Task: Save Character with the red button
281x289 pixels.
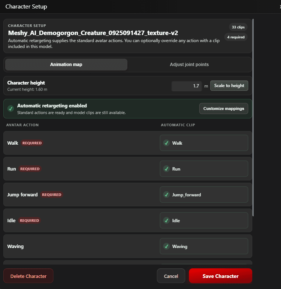Action: (221, 276)
